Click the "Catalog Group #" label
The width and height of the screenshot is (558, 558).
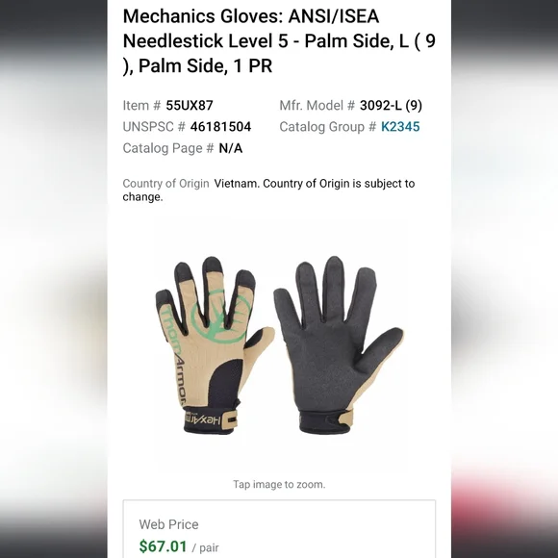[328, 127]
